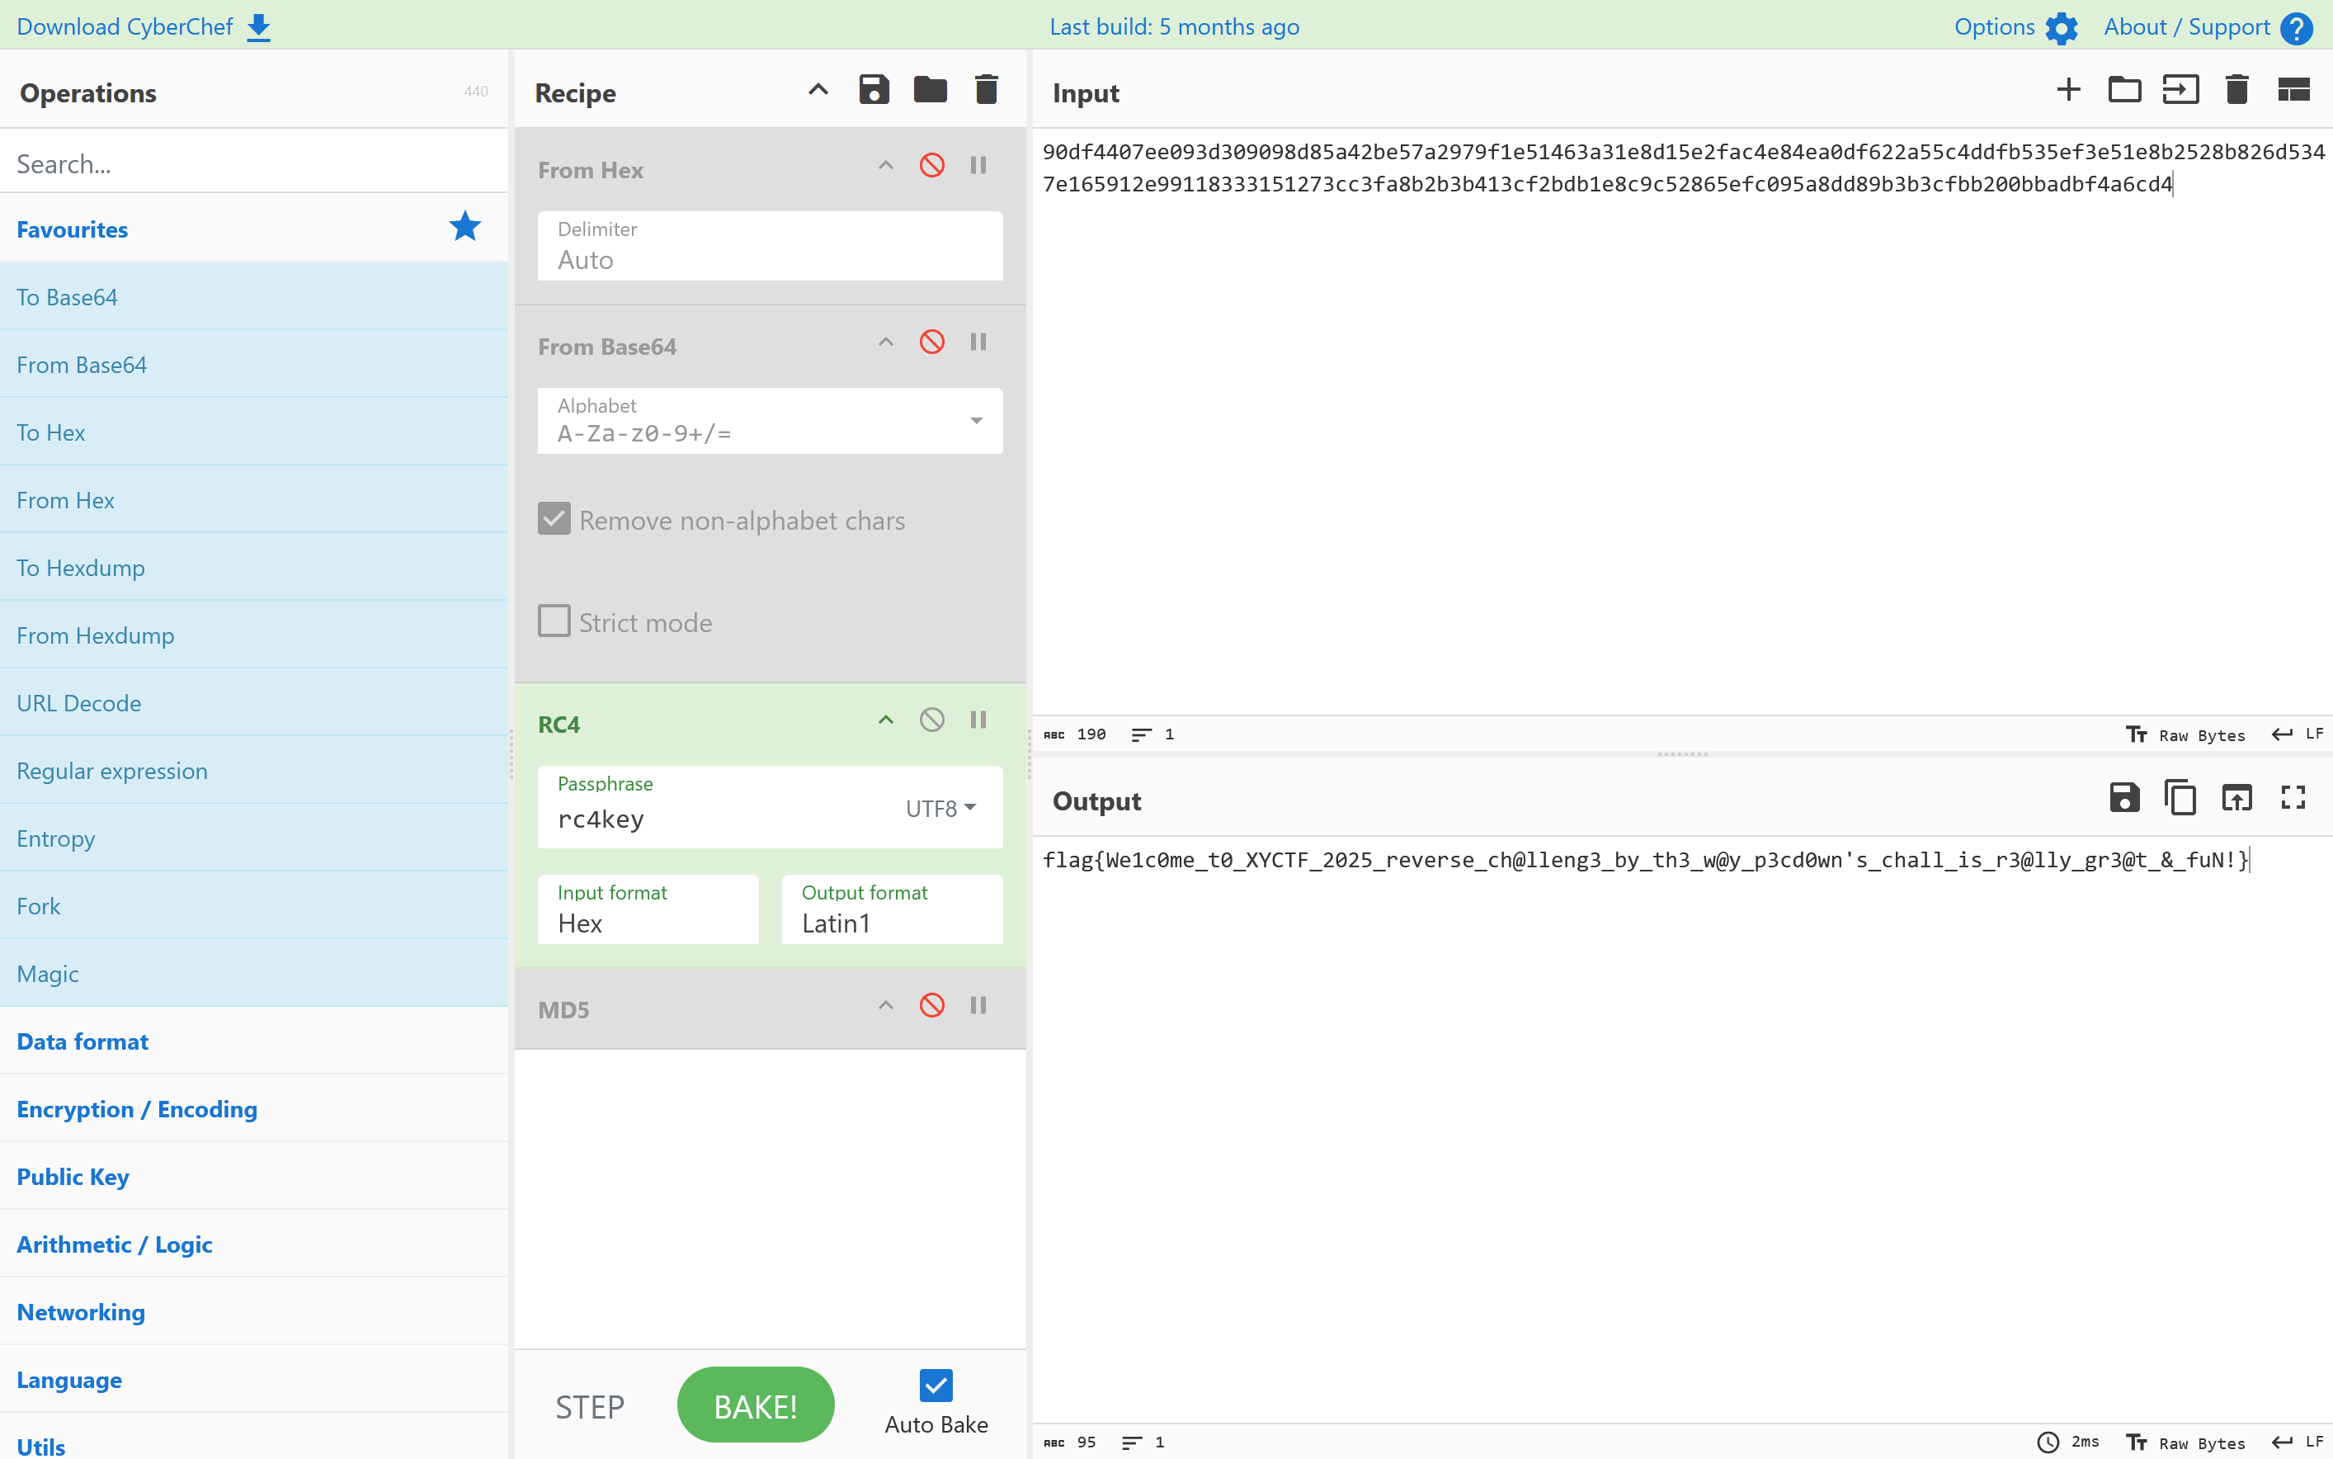The height and width of the screenshot is (1459, 2333).
Task: Collapse the From Hex operation
Action: pos(885,166)
